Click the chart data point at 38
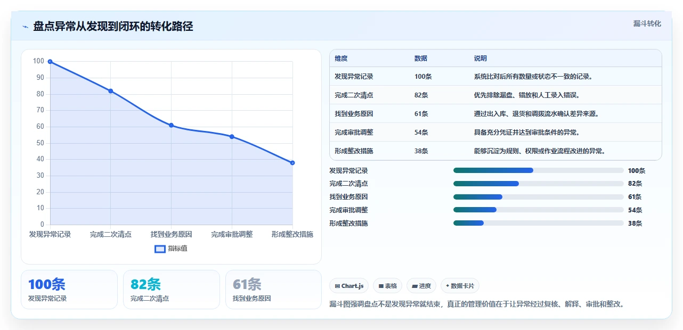Viewport: 683px width, 330px height. 292,163
